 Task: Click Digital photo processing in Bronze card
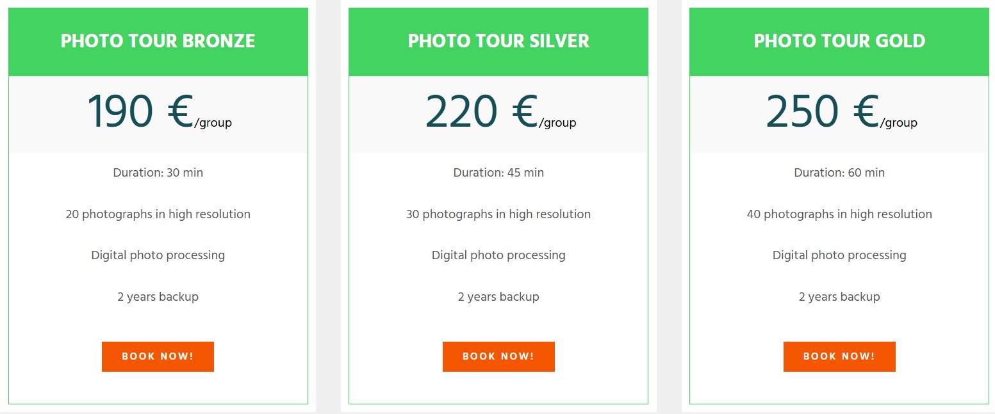tap(158, 255)
